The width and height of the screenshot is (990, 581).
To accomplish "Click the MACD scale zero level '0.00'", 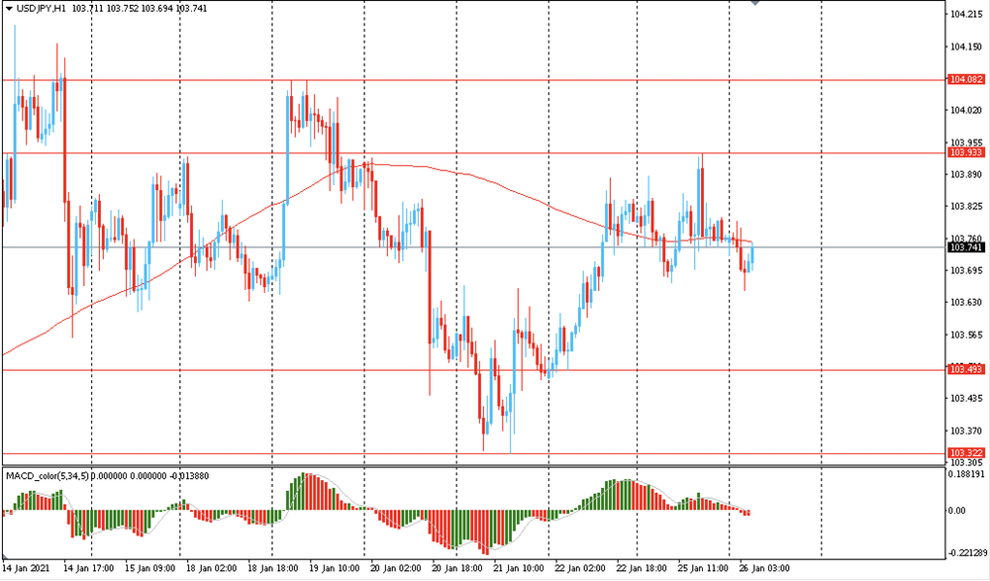I will 957,511.
